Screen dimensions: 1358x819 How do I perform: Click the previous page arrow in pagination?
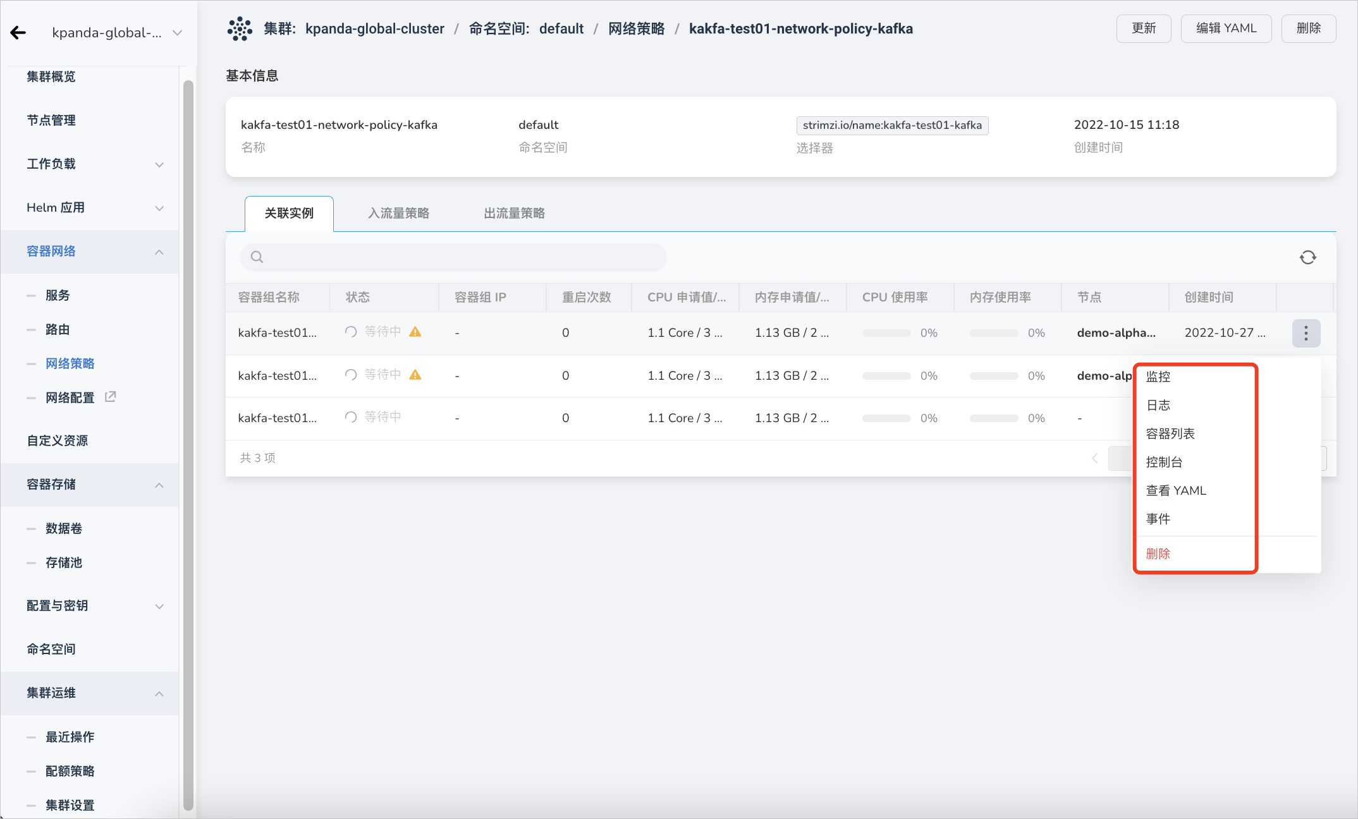pyautogui.click(x=1095, y=458)
